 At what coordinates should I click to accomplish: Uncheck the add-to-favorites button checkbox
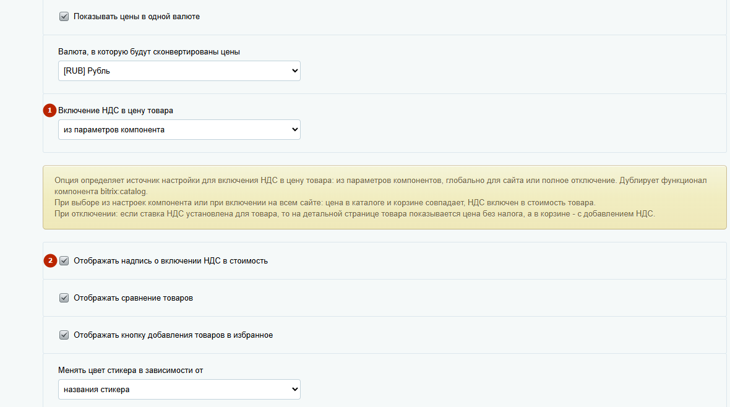point(64,335)
